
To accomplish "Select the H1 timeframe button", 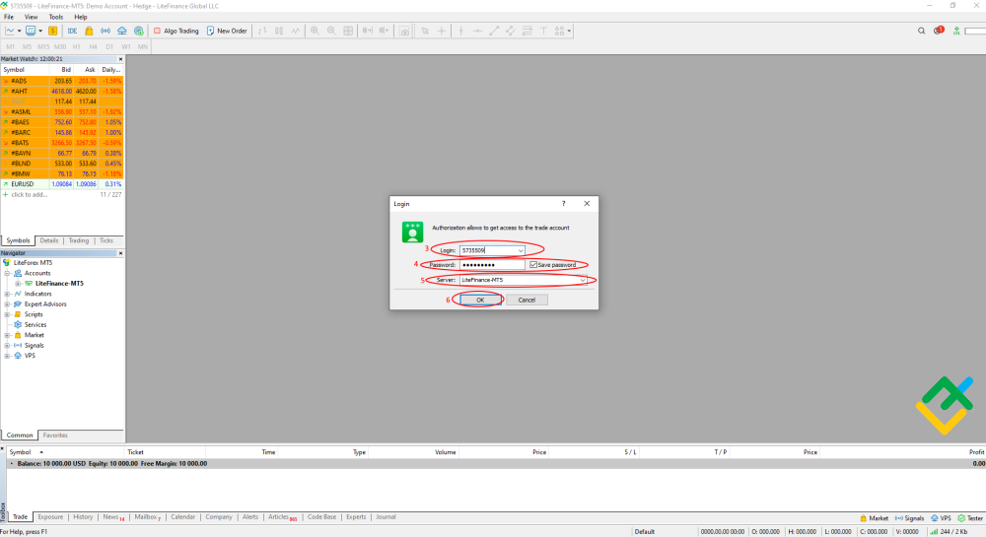I will (76, 46).
